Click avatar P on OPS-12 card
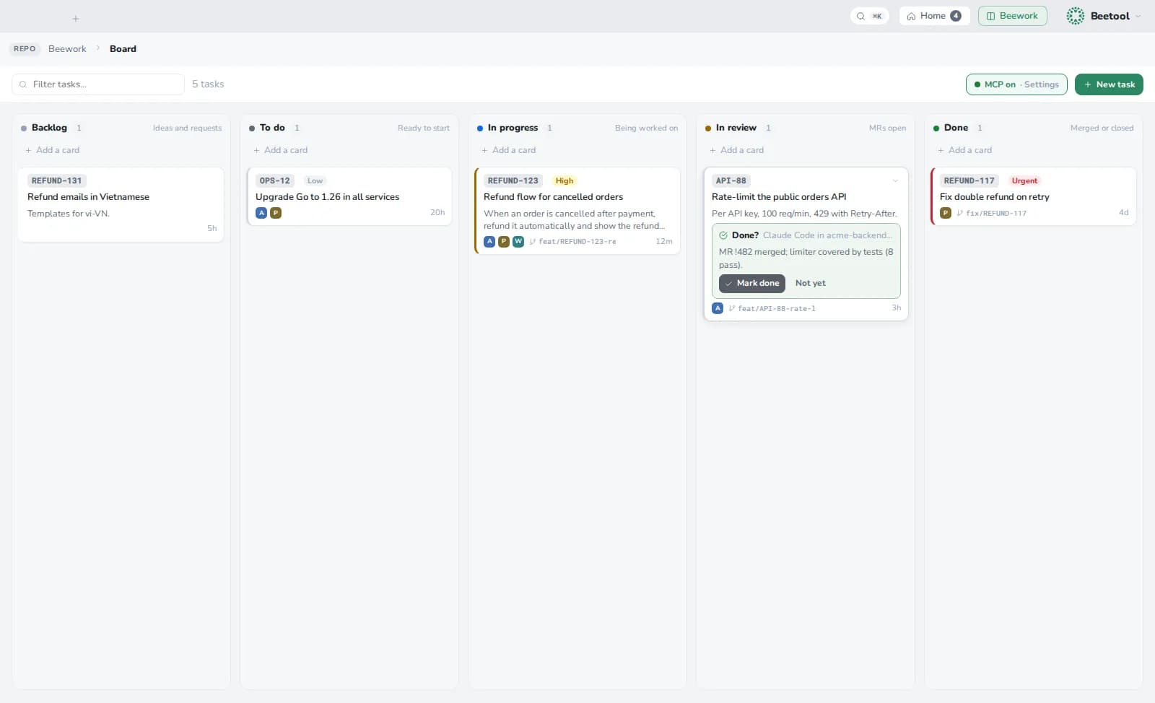The width and height of the screenshot is (1155, 703). click(x=276, y=213)
